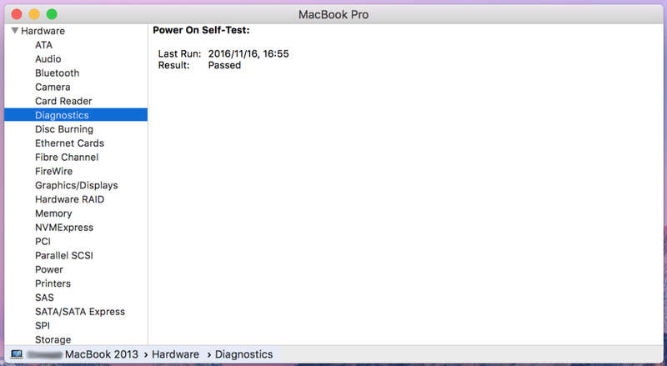Screen dimensions: 667x366
Task: Select Parallel SCSI in the list
Action: [64, 255]
